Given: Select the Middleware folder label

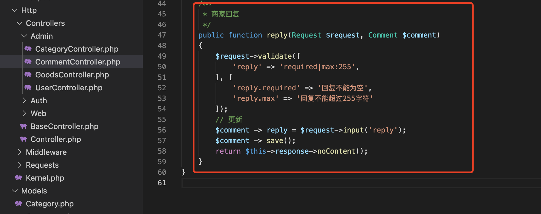Looking at the screenshot, I should click(x=46, y=152).
